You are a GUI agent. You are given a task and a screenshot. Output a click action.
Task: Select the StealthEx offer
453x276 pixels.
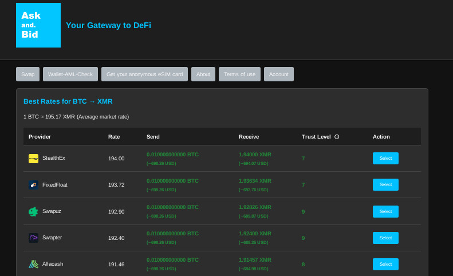[x=385, y=159]
